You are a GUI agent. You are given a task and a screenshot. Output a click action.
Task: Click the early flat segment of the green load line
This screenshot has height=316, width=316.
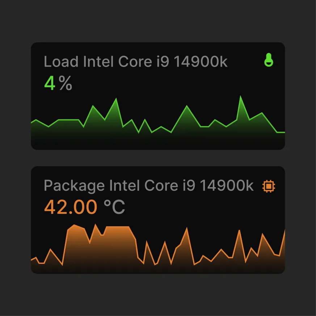coord(69,119)
